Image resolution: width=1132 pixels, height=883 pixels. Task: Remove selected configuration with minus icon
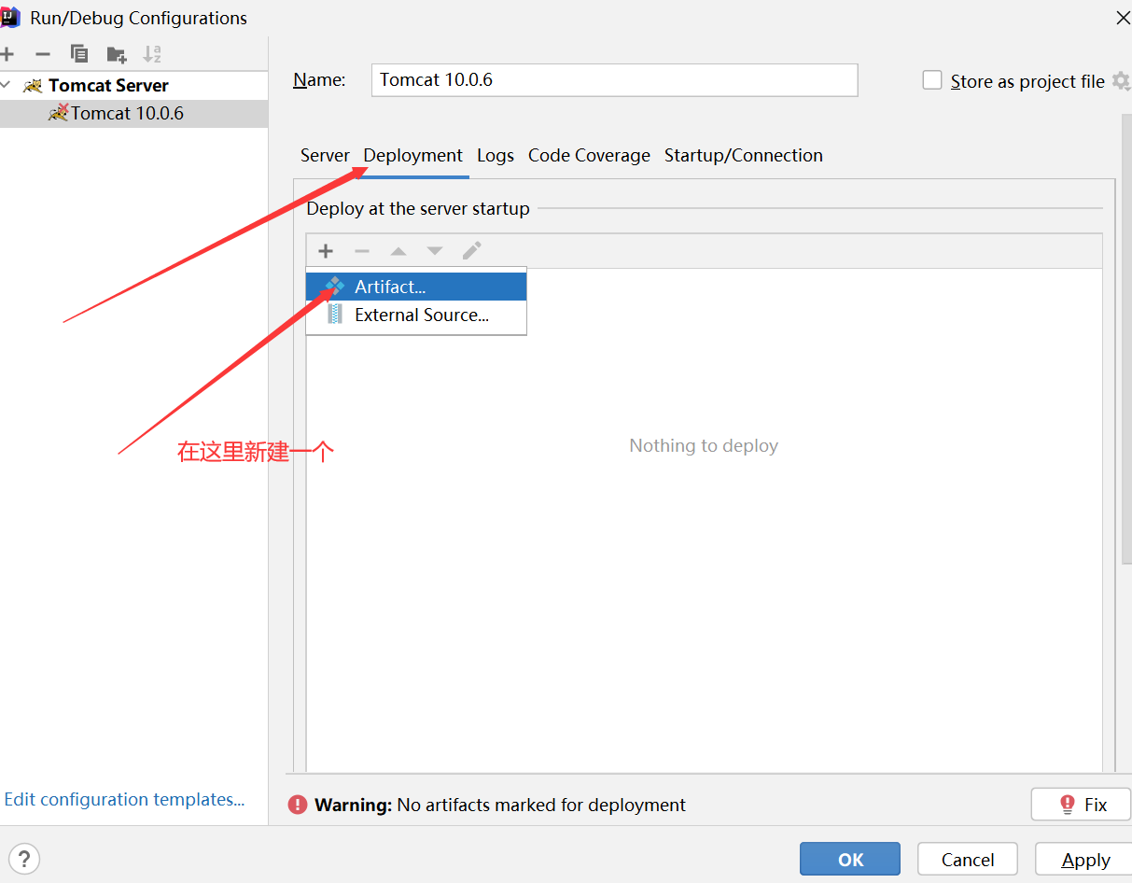click(x=43, y=54)
